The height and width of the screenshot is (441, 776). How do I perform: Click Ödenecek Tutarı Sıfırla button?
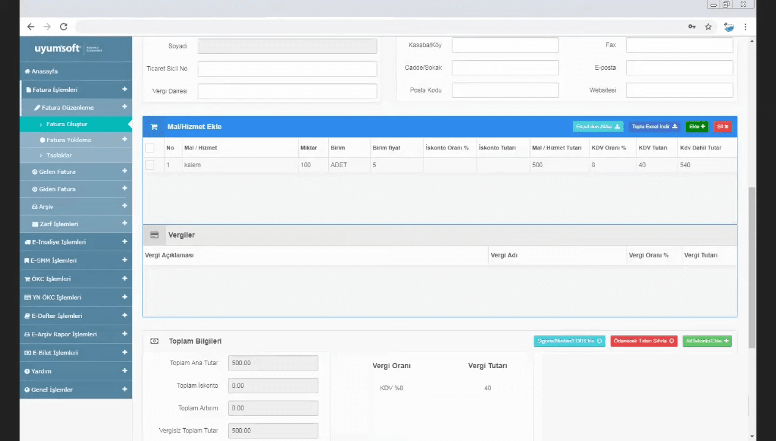(644, 341)
